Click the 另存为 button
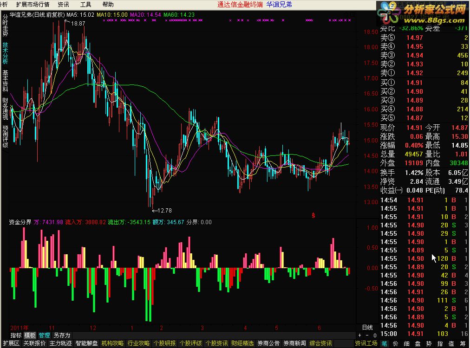 (x=62, y=335)
